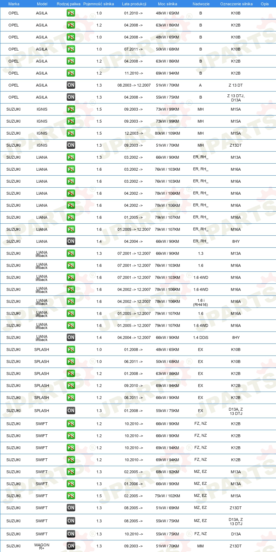276x552 pixels.
Task: Click petrol icon for Splash 1.2 66kW row
Action: coord(71,398)
